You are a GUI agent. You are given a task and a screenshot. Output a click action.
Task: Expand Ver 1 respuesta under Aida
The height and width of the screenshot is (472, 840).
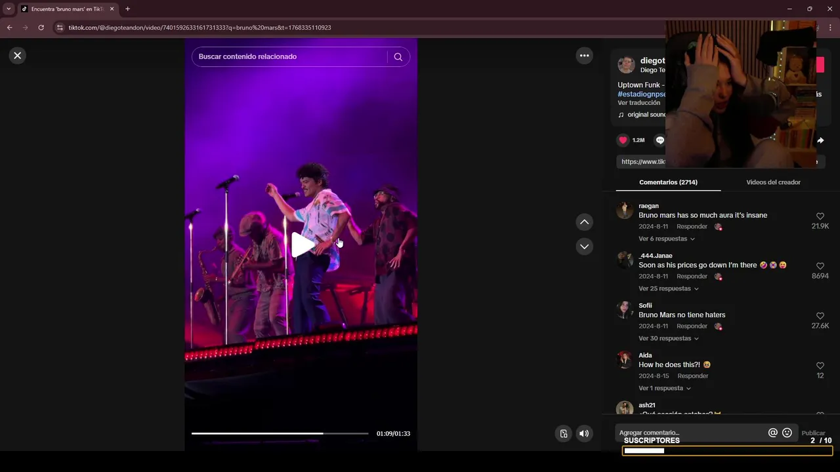tap(665, 388)
